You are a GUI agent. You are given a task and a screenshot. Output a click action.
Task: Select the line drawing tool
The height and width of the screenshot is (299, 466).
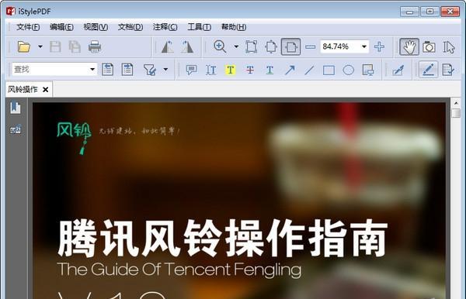coord(309,70)
